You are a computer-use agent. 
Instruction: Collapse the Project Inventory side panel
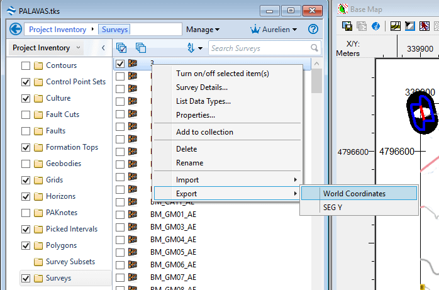click(103, 48)
